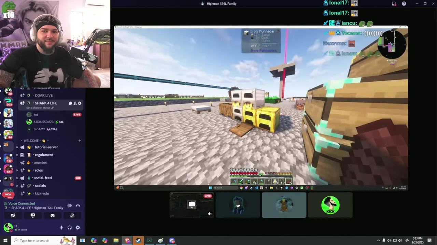Create invite for SHARK 4 LIFE channel
Screen dimensions: 437x245
pyautogui.click(x=75, y=103)
